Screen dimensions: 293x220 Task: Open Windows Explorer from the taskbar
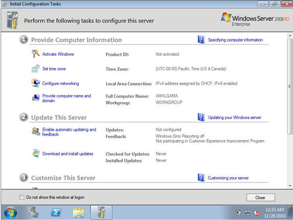coord(79,213)
